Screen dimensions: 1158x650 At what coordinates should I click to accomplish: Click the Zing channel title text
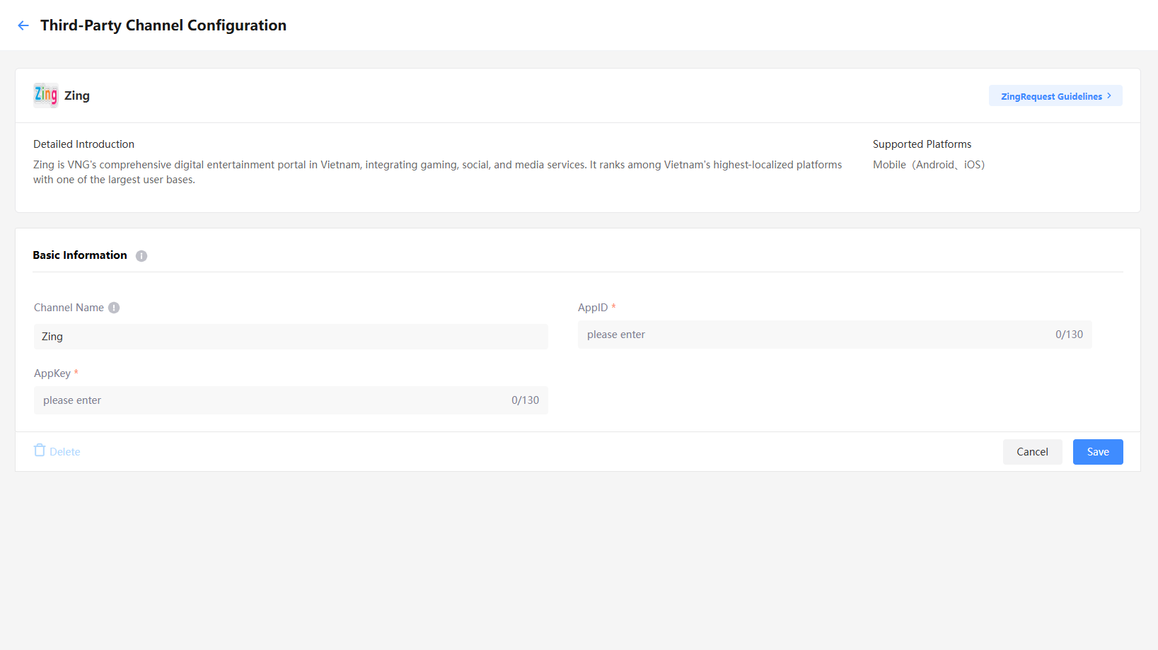click(x=77, y=95)
